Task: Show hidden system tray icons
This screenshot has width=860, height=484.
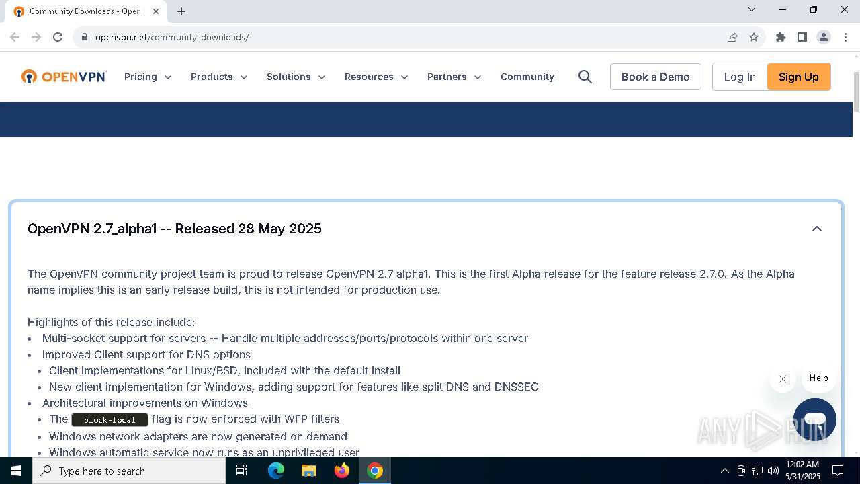Action: pos(724,471)
